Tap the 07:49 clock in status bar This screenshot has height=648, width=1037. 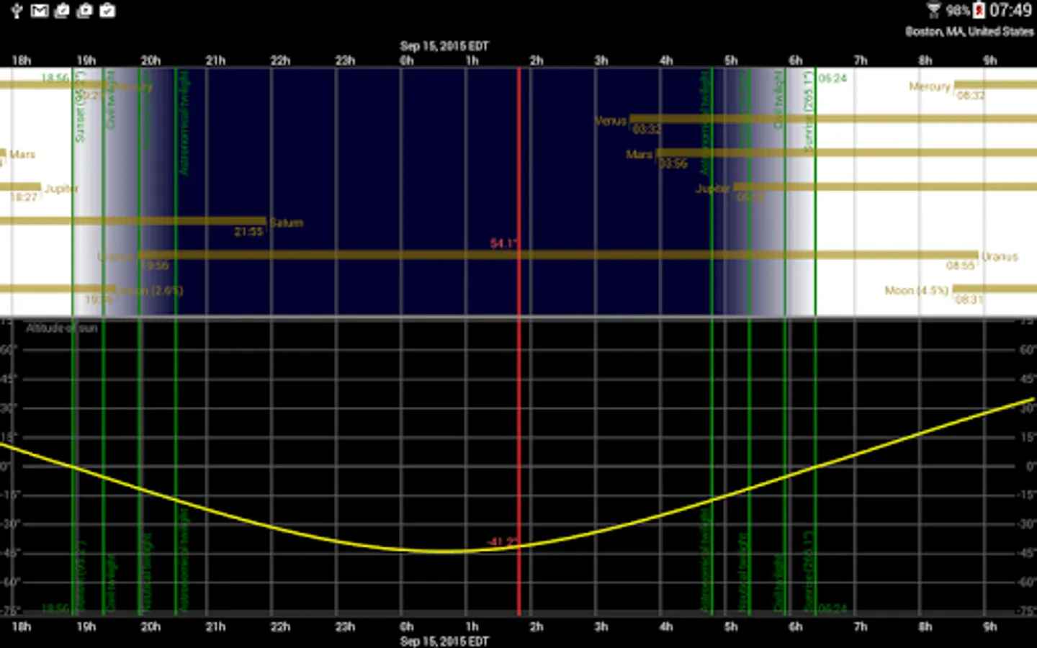(1010, 10)
